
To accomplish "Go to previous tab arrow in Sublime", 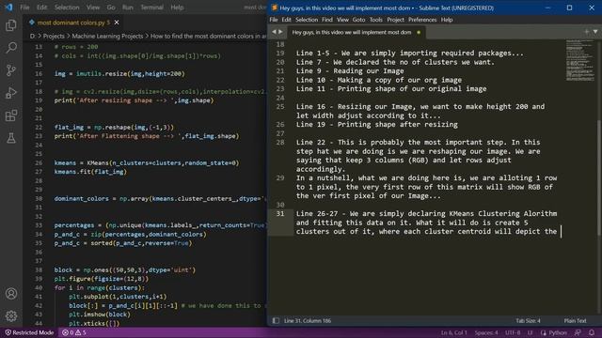I will pyautogui.click(x=274, y=32).
